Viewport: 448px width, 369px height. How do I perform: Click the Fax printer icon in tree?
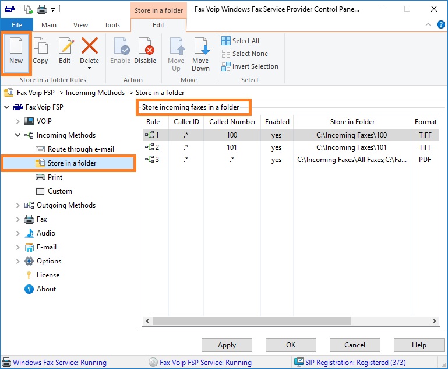coord(29,219)
